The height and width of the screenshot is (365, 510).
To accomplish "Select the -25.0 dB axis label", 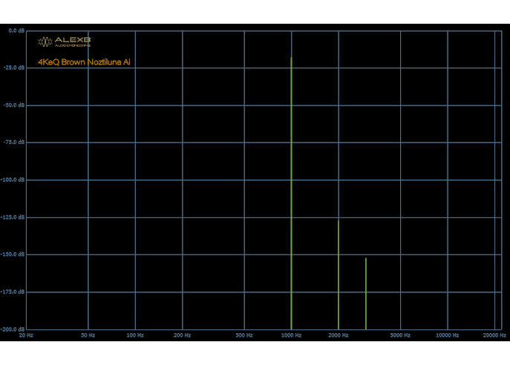I will point(16,68).
